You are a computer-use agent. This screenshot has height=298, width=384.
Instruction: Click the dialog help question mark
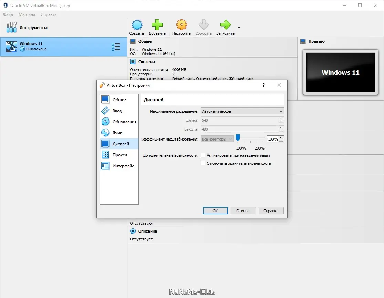coord(264,85)
